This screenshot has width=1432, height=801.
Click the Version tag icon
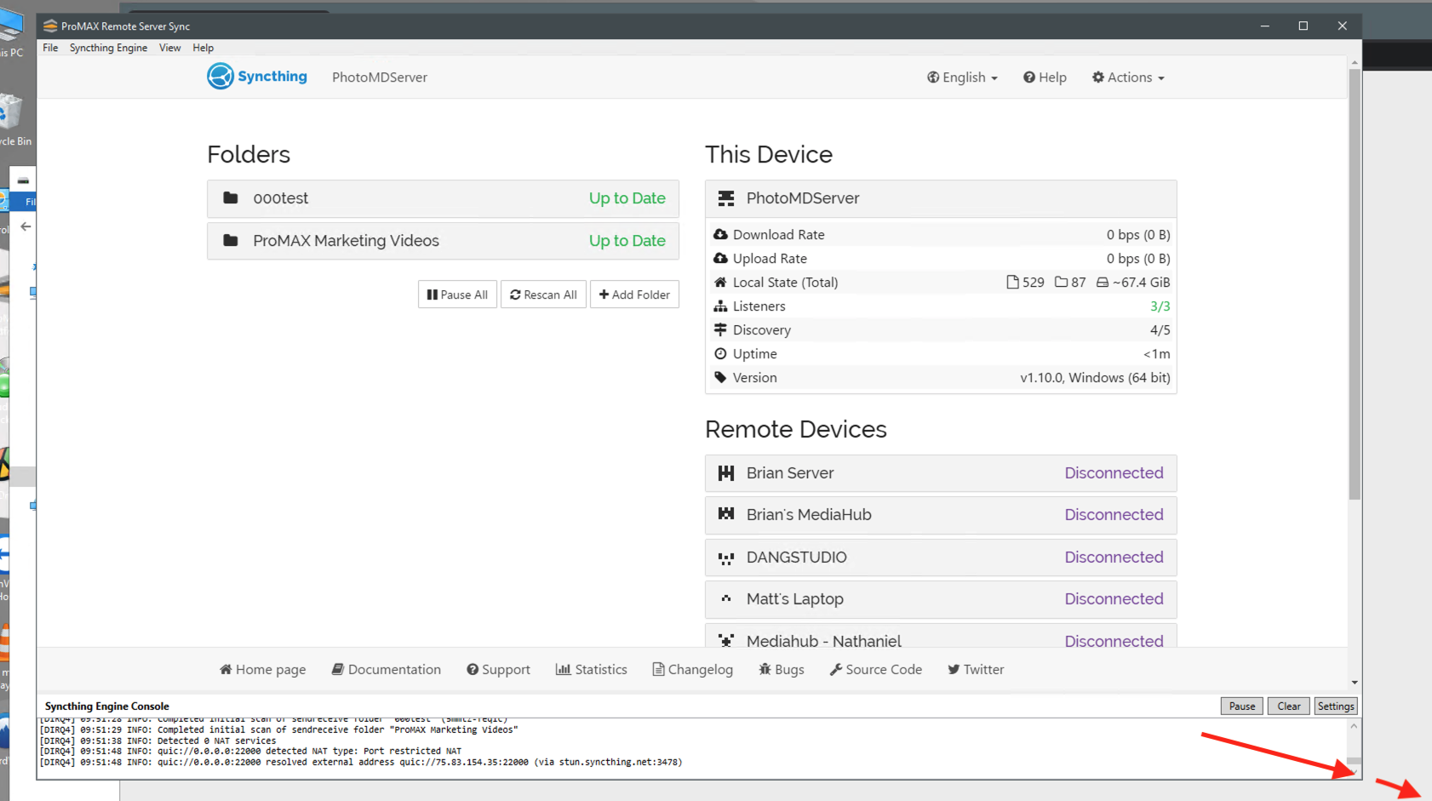point(720,377)
